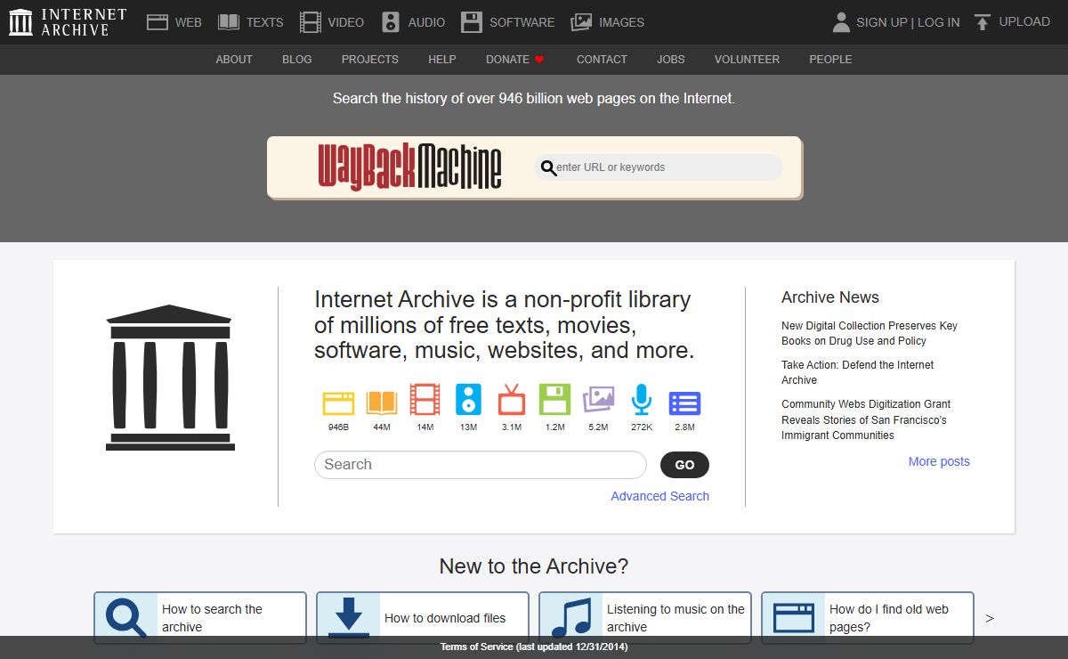Open the TV icon labeled 3.1M
Viewport: 1068px width, 659px height.
512,401
